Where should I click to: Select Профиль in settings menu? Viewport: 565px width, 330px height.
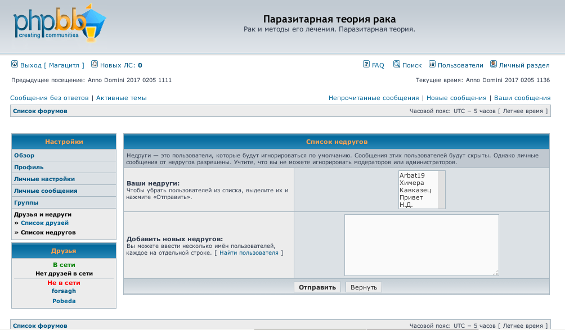[29, 168]
